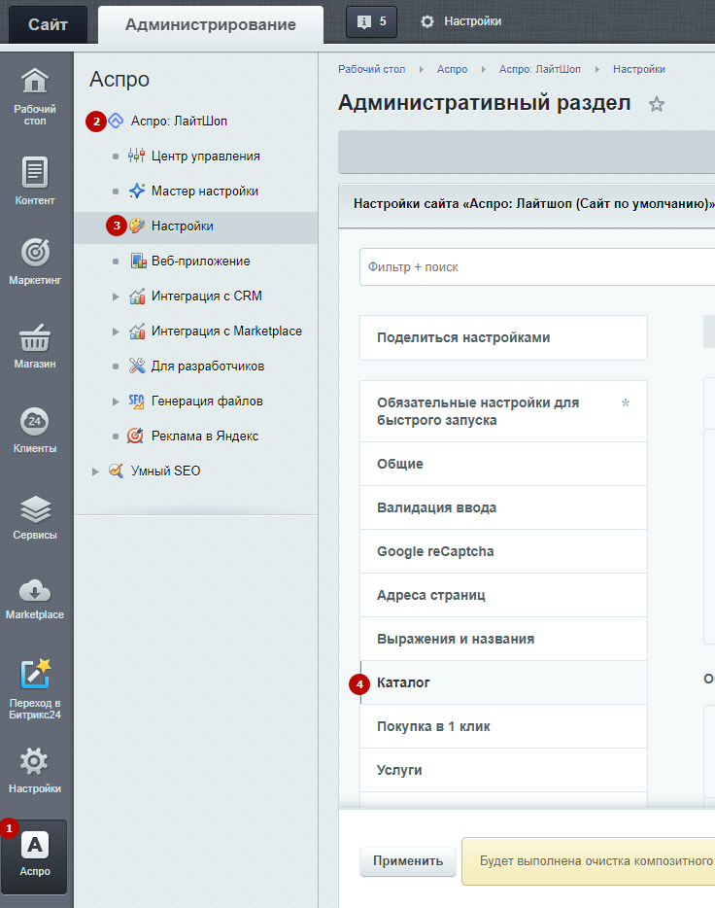Select the Услуги settings section
The width and height of the screenshot is (715, 908).
coord(503,770)
